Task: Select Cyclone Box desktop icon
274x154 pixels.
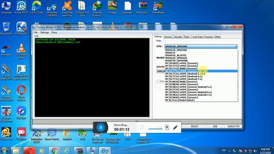Action: click(x=6, y=134)
